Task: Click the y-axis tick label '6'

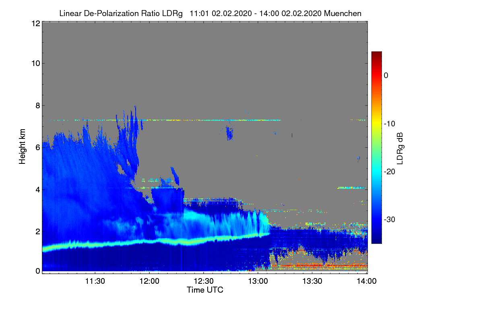Action: click(x=37, y=147)
